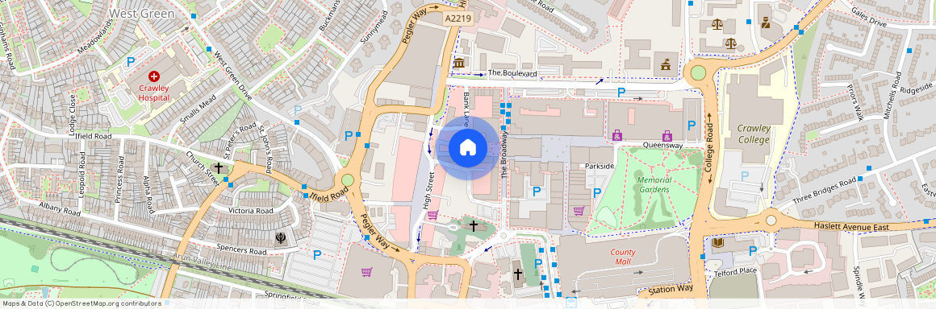The width and height of the screenshot is (936, 309).
Task: Click the Telford Place label
Action: (x=735, y=271)
